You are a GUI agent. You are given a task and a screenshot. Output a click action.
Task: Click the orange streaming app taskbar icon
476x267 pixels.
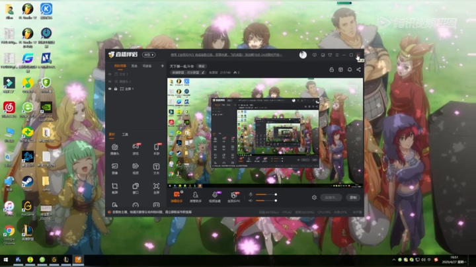pos(78,260)
